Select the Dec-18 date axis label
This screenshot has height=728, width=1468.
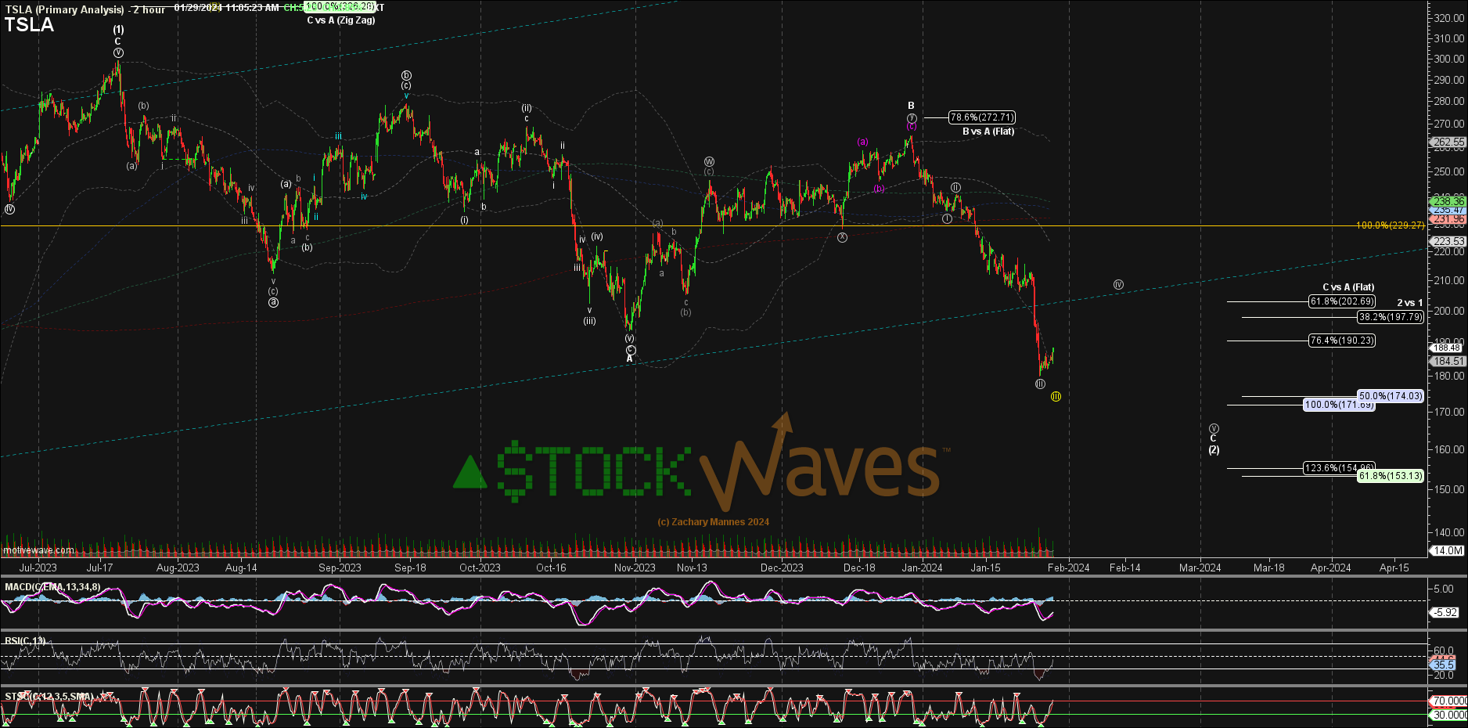point(859,568)
